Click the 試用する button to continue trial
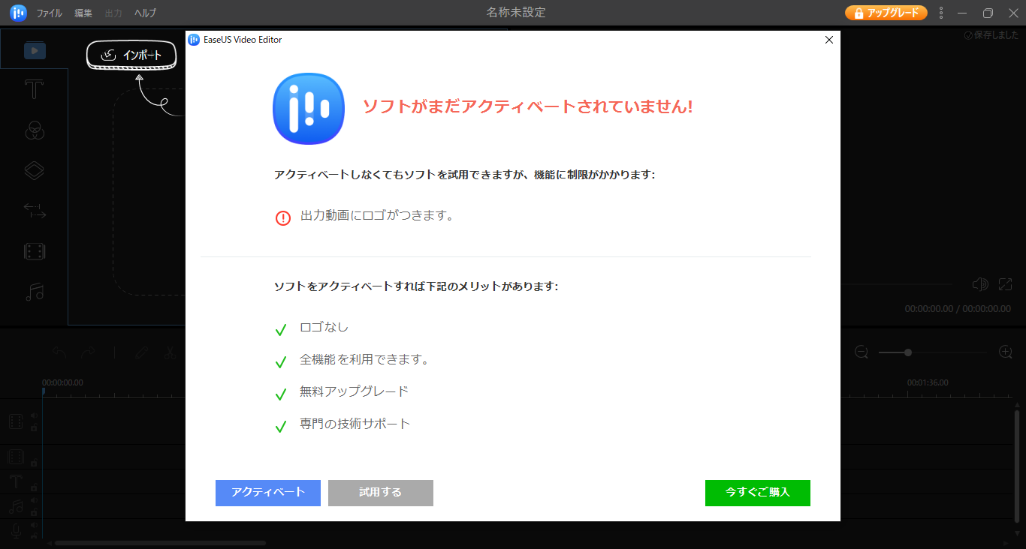 (x=381, y=493)
